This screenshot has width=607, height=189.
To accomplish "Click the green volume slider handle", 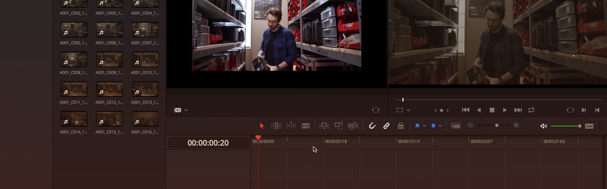I will click(x=579, y=126).
